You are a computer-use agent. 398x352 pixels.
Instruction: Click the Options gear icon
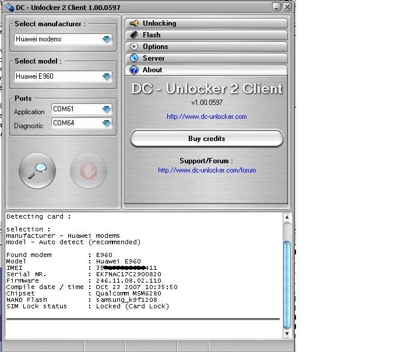(x=134, y=47)
